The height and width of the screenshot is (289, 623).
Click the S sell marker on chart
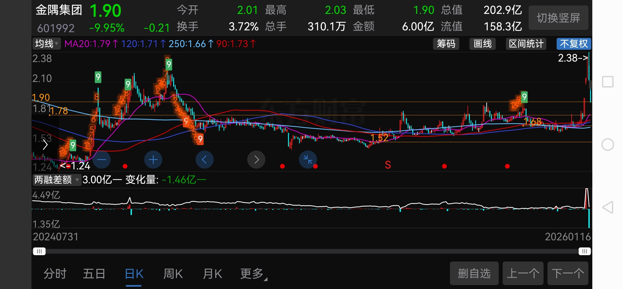(388, 165)
